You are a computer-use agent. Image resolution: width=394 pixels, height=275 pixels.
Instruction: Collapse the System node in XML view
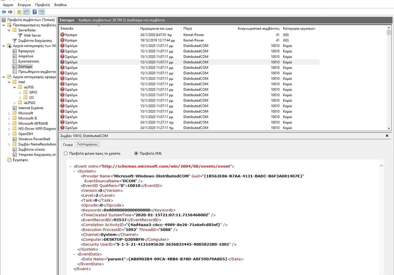pos(74,171)
